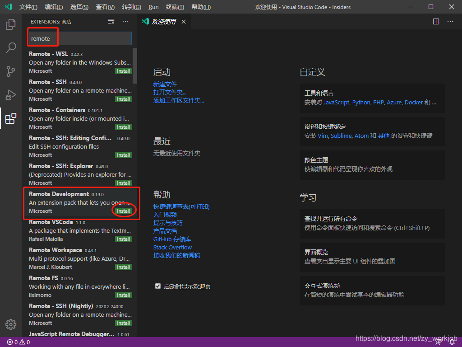Viewport: 462px width, 347px height.
Task: Click the Docker link under 工具和语言
Action: tap(414, 103)
